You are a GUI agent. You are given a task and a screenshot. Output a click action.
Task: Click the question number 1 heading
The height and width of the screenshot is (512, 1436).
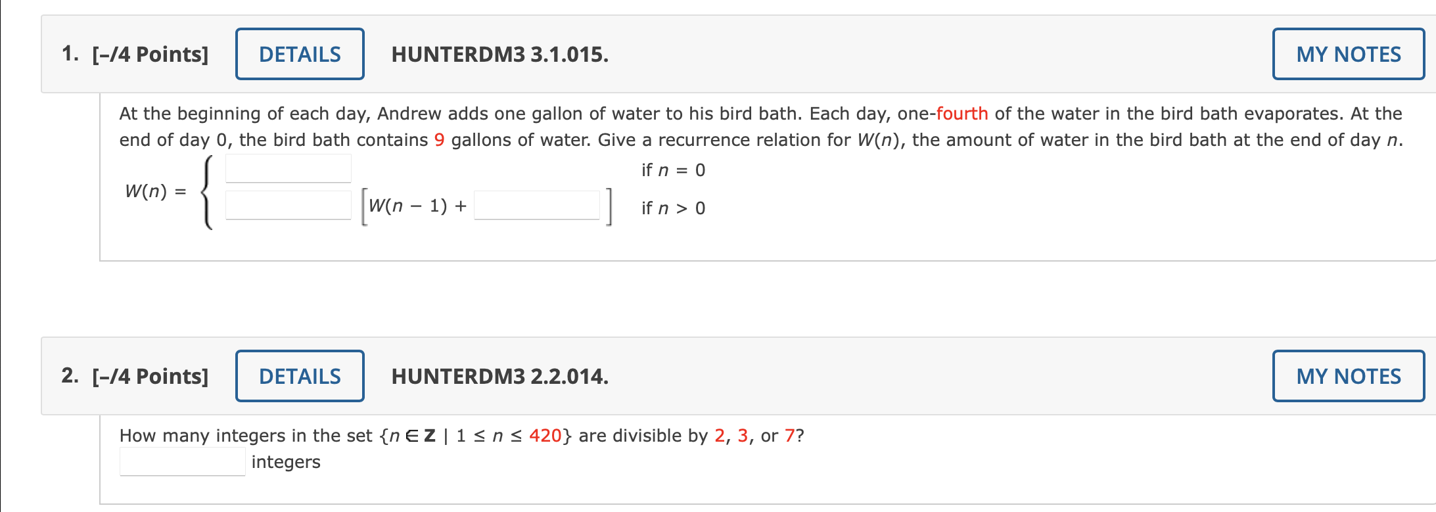pos(70,54)
